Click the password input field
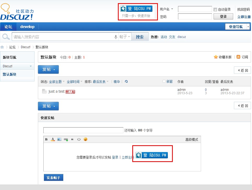Screen dimensions: 252x190 click(195, 16)
